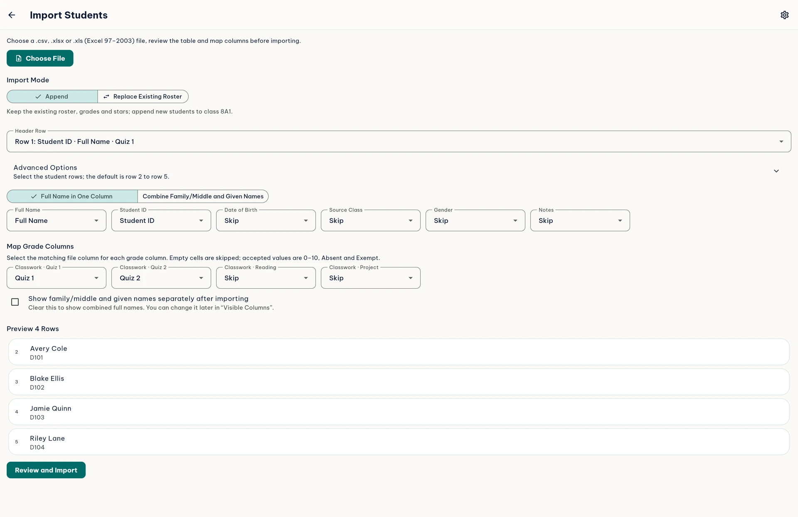
Task: Open the Classwork Quiz 2 dropdown
Action: point(161,278)
